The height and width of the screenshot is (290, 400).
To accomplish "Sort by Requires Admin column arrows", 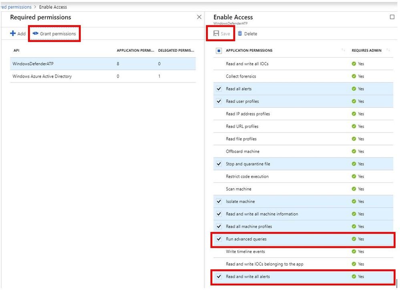I will 388,50.
